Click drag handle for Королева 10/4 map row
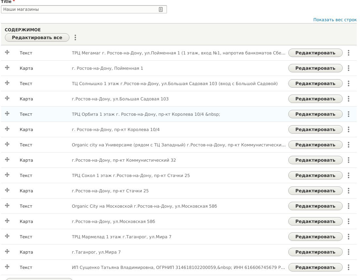 (7, 129)
